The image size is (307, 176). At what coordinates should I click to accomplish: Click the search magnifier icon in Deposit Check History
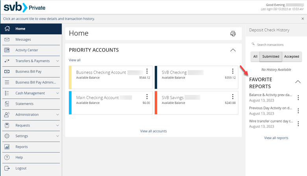pyautogui.click(x=253, y=44)
